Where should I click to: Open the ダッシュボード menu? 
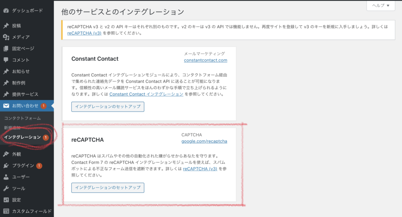(x=27, y=11)
